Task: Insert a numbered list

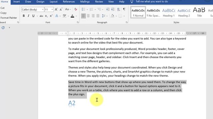Action: tap(92, 9)
